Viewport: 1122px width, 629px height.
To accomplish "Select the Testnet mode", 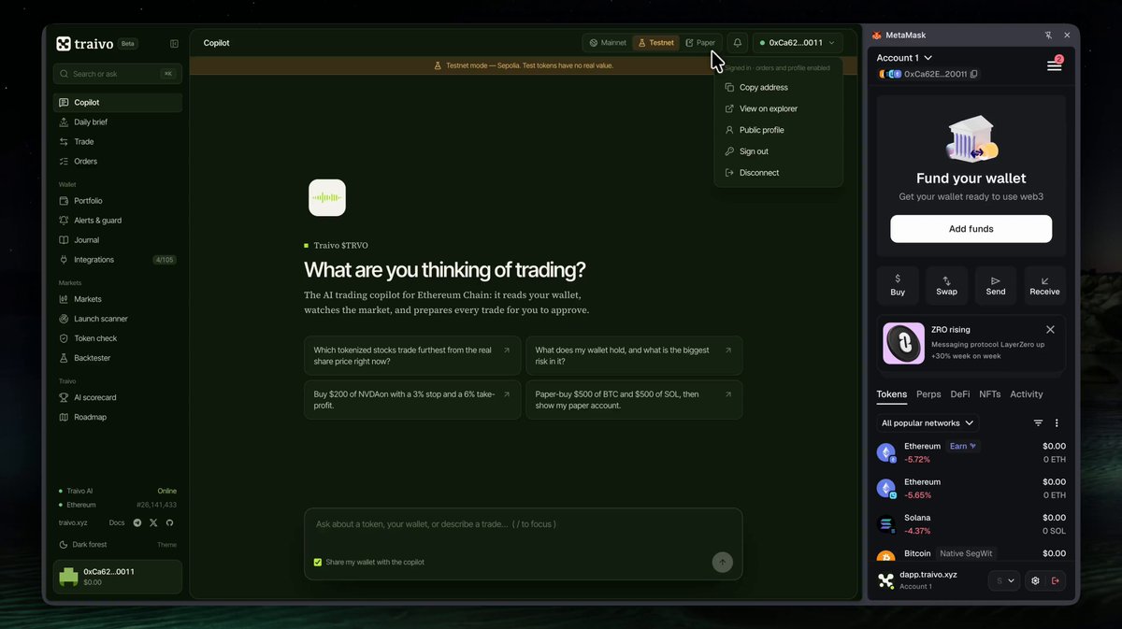I will click(654, 43).
